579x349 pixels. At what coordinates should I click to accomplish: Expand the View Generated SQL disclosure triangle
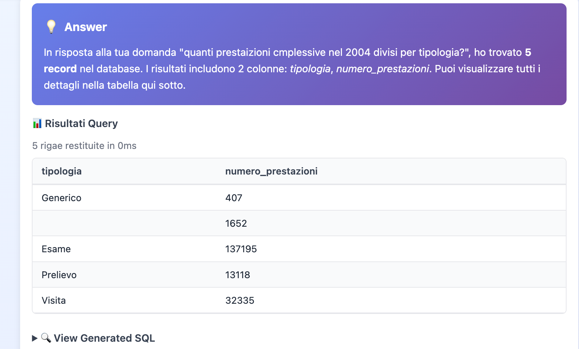tap(35, 338)
